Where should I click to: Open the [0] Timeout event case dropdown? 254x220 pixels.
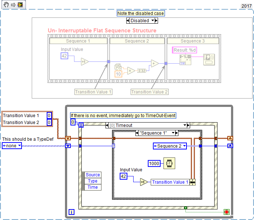[x=185, y=125]
